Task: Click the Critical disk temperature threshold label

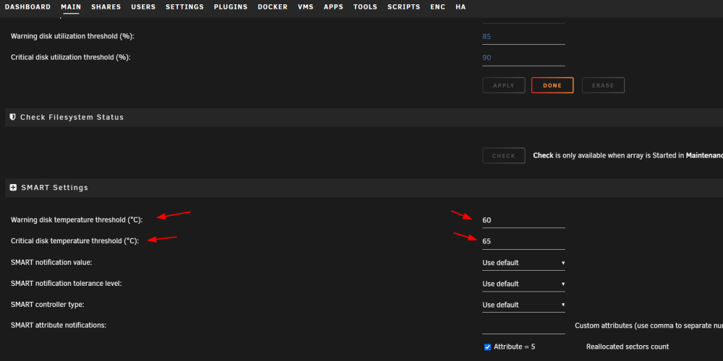Action: tap(74, 241)
